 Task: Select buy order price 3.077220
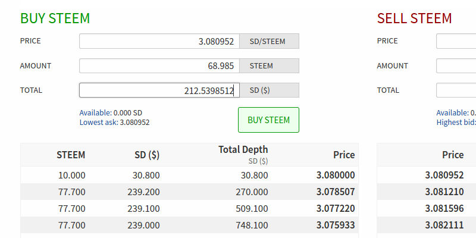(336, 209)
